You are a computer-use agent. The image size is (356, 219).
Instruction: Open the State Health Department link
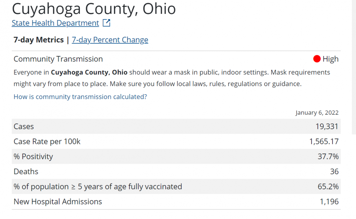pyautogui.click(x=55, y=23)
